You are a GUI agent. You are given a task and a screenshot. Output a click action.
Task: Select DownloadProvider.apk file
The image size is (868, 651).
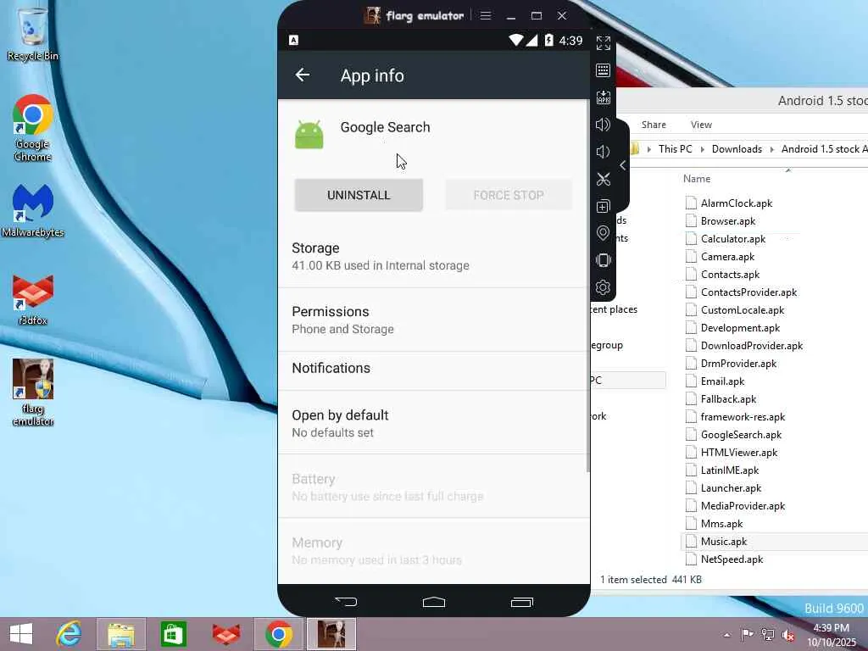coord(751,346)
